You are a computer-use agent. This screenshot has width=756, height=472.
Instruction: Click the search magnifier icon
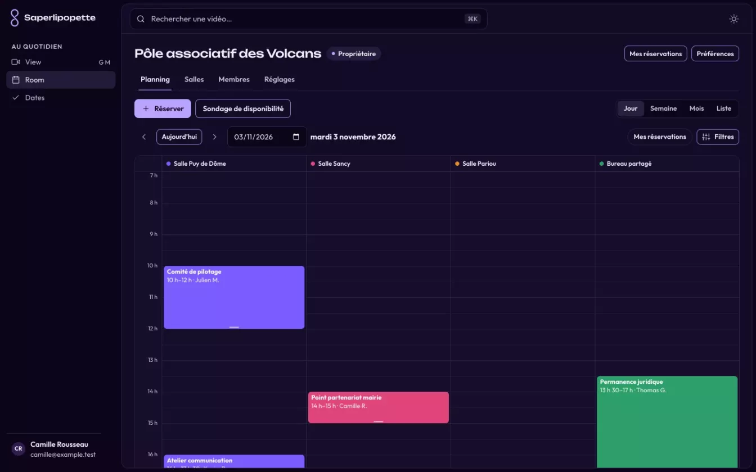pos(141,19)
